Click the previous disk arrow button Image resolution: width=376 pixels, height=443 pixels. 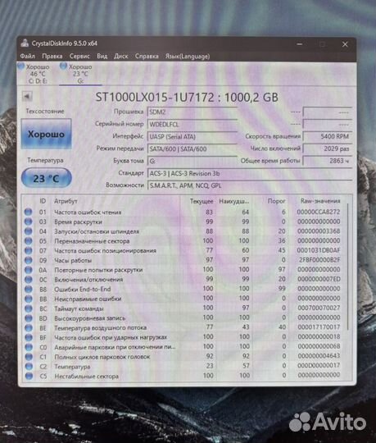tap(27, 96)
